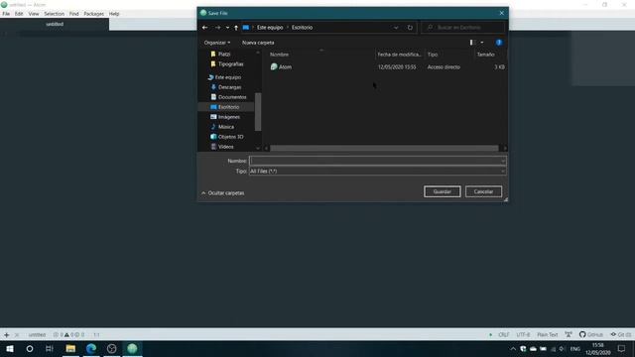Open the Organizar menu
This screenshot has width=635, height=357.
pos(217,43)
